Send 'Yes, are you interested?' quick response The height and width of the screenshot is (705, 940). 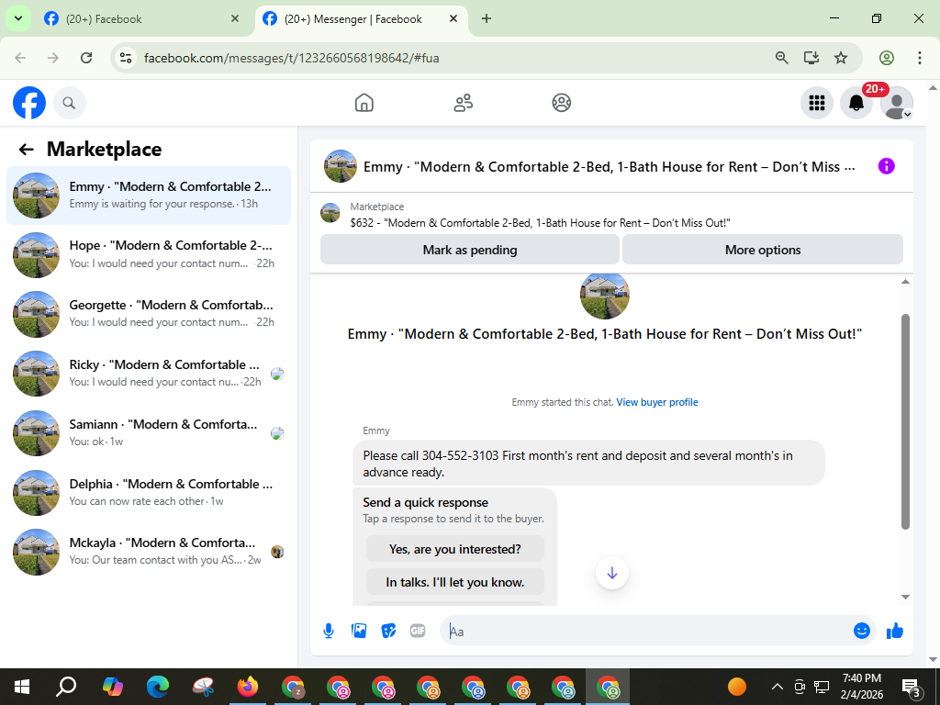point(455,549)
